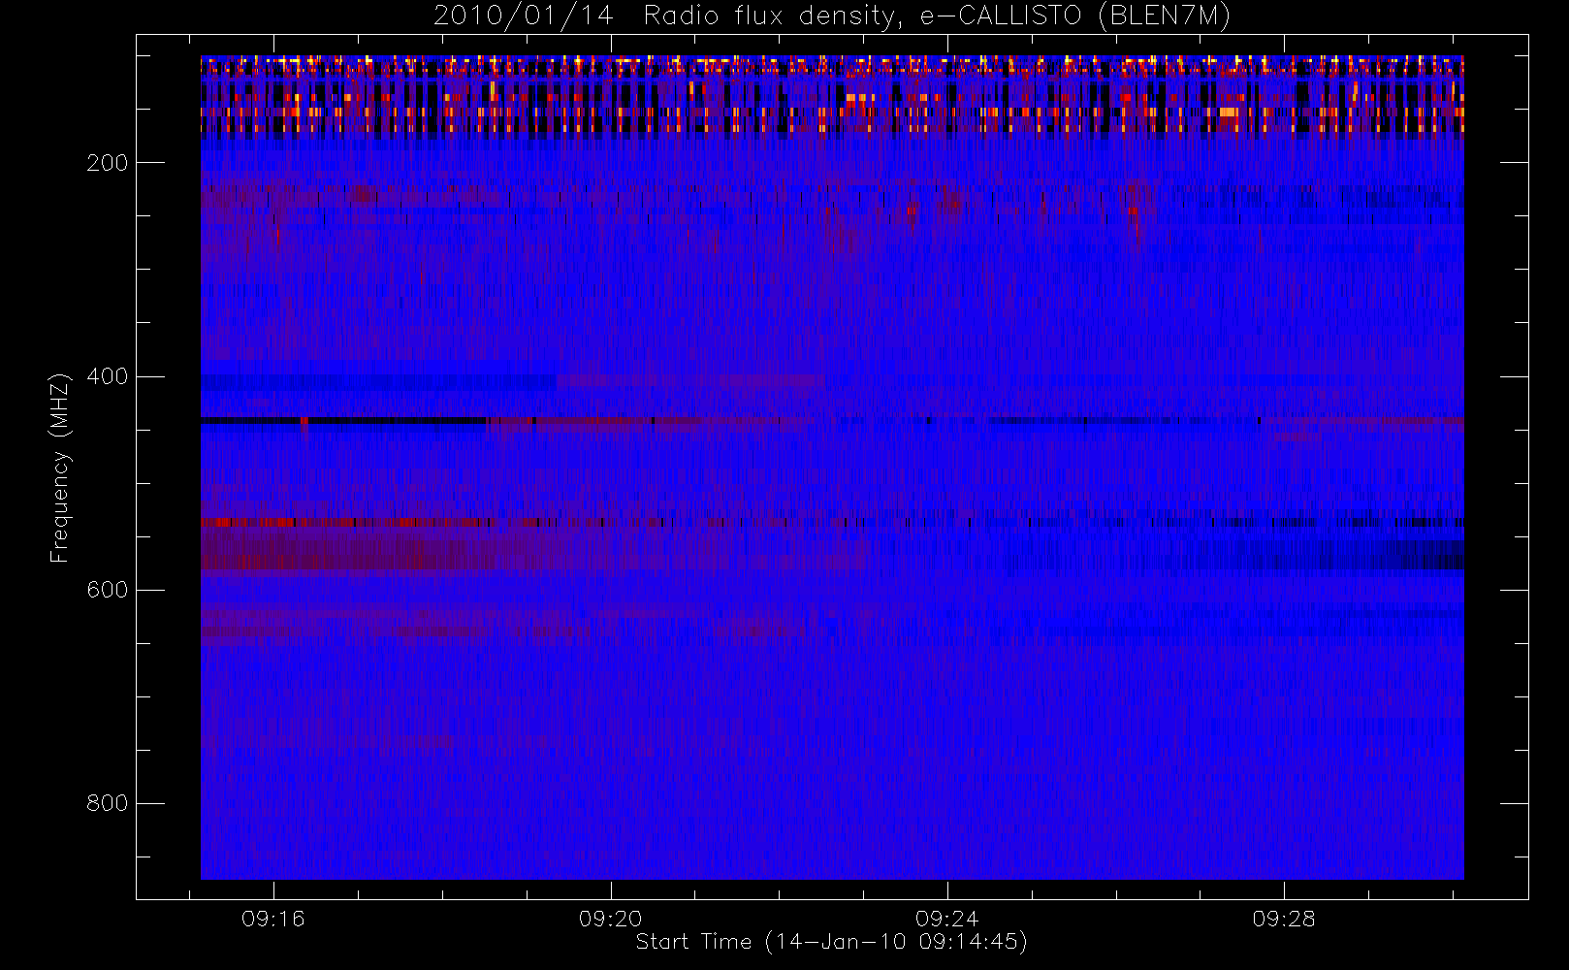The image size is (1569, 970).
Task: Click the 800 frequency tick label
Action: tap(108, 803)
